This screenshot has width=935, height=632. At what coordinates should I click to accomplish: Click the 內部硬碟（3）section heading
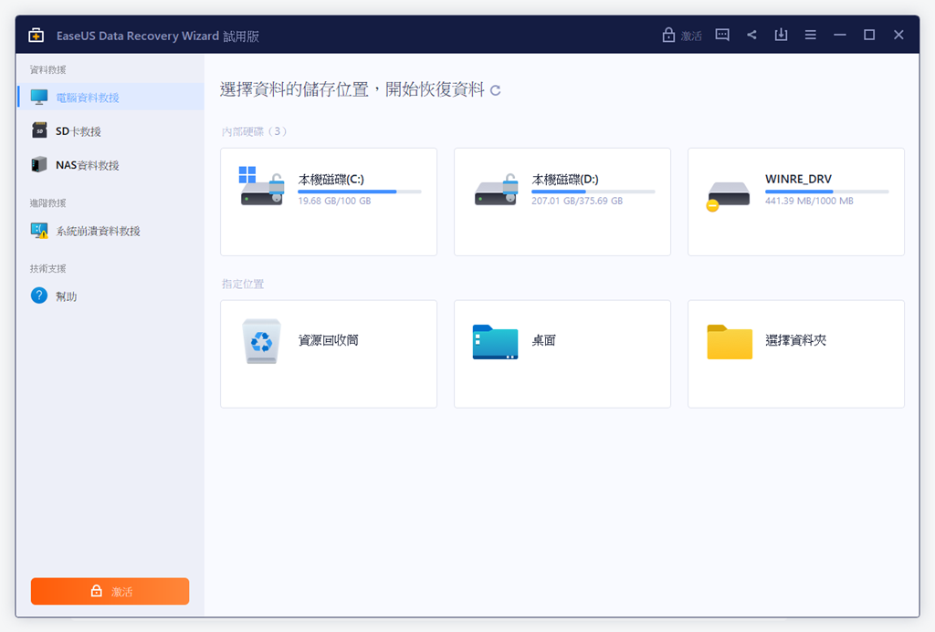point(255,131)
